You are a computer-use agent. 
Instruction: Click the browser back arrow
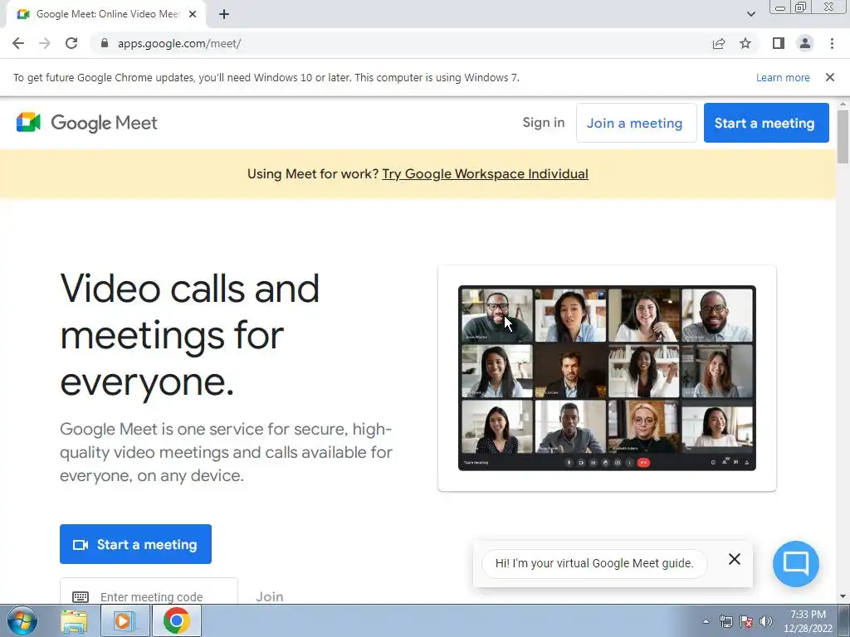tap(18, 43)
